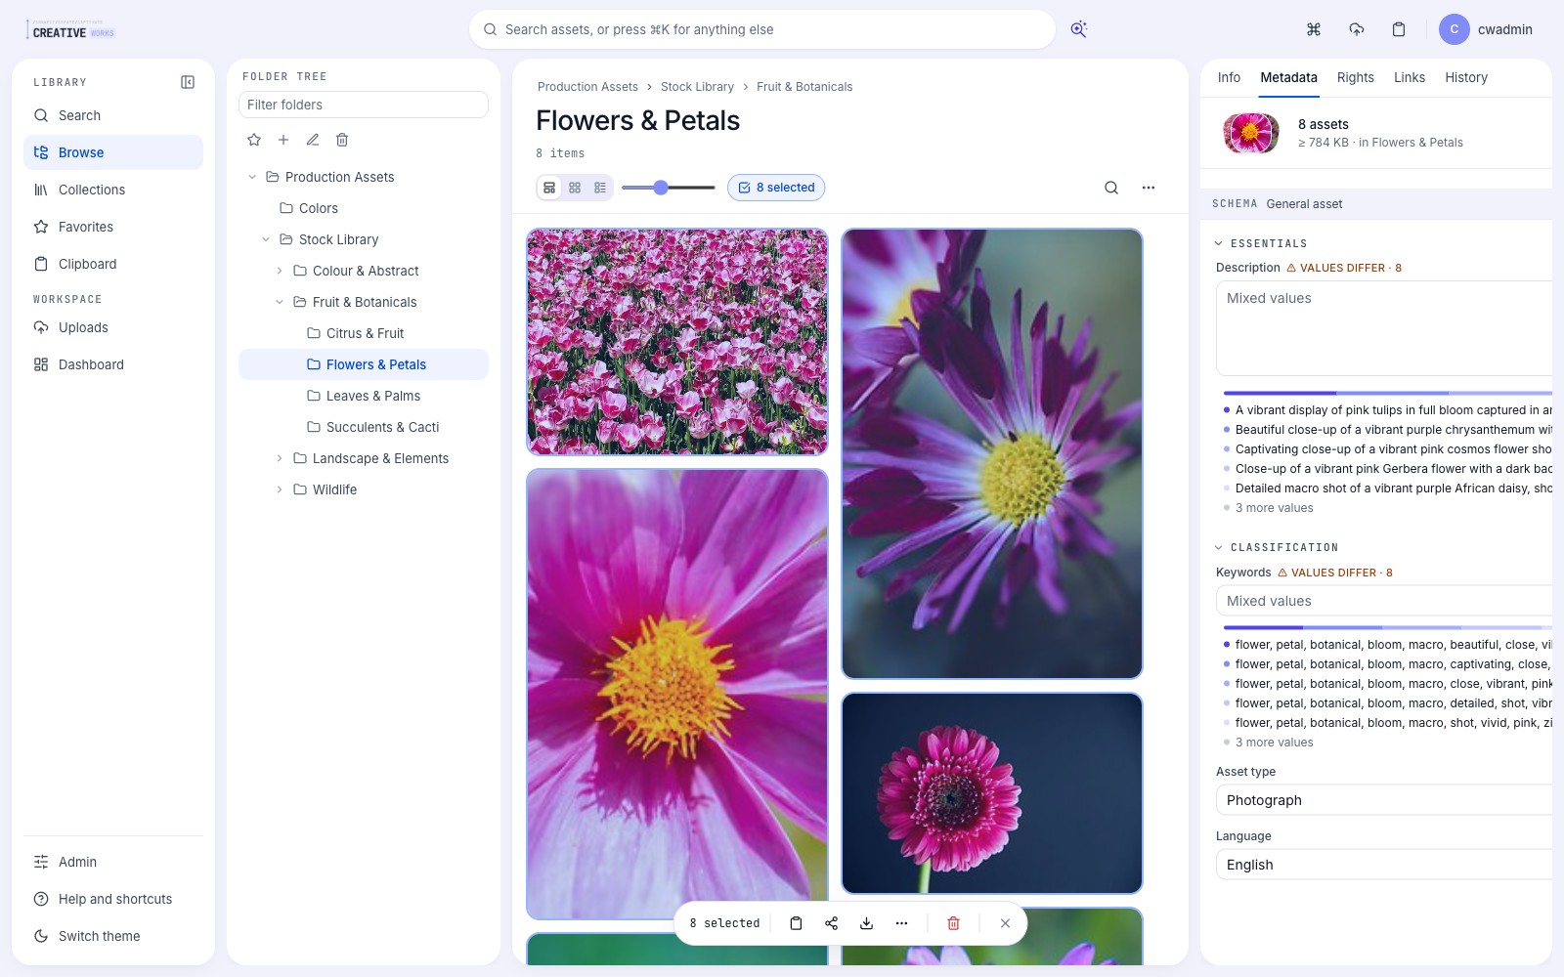Open Clipboard in the sidebar

(113, 264)
